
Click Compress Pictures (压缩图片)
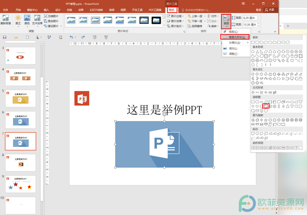(51, 16)
